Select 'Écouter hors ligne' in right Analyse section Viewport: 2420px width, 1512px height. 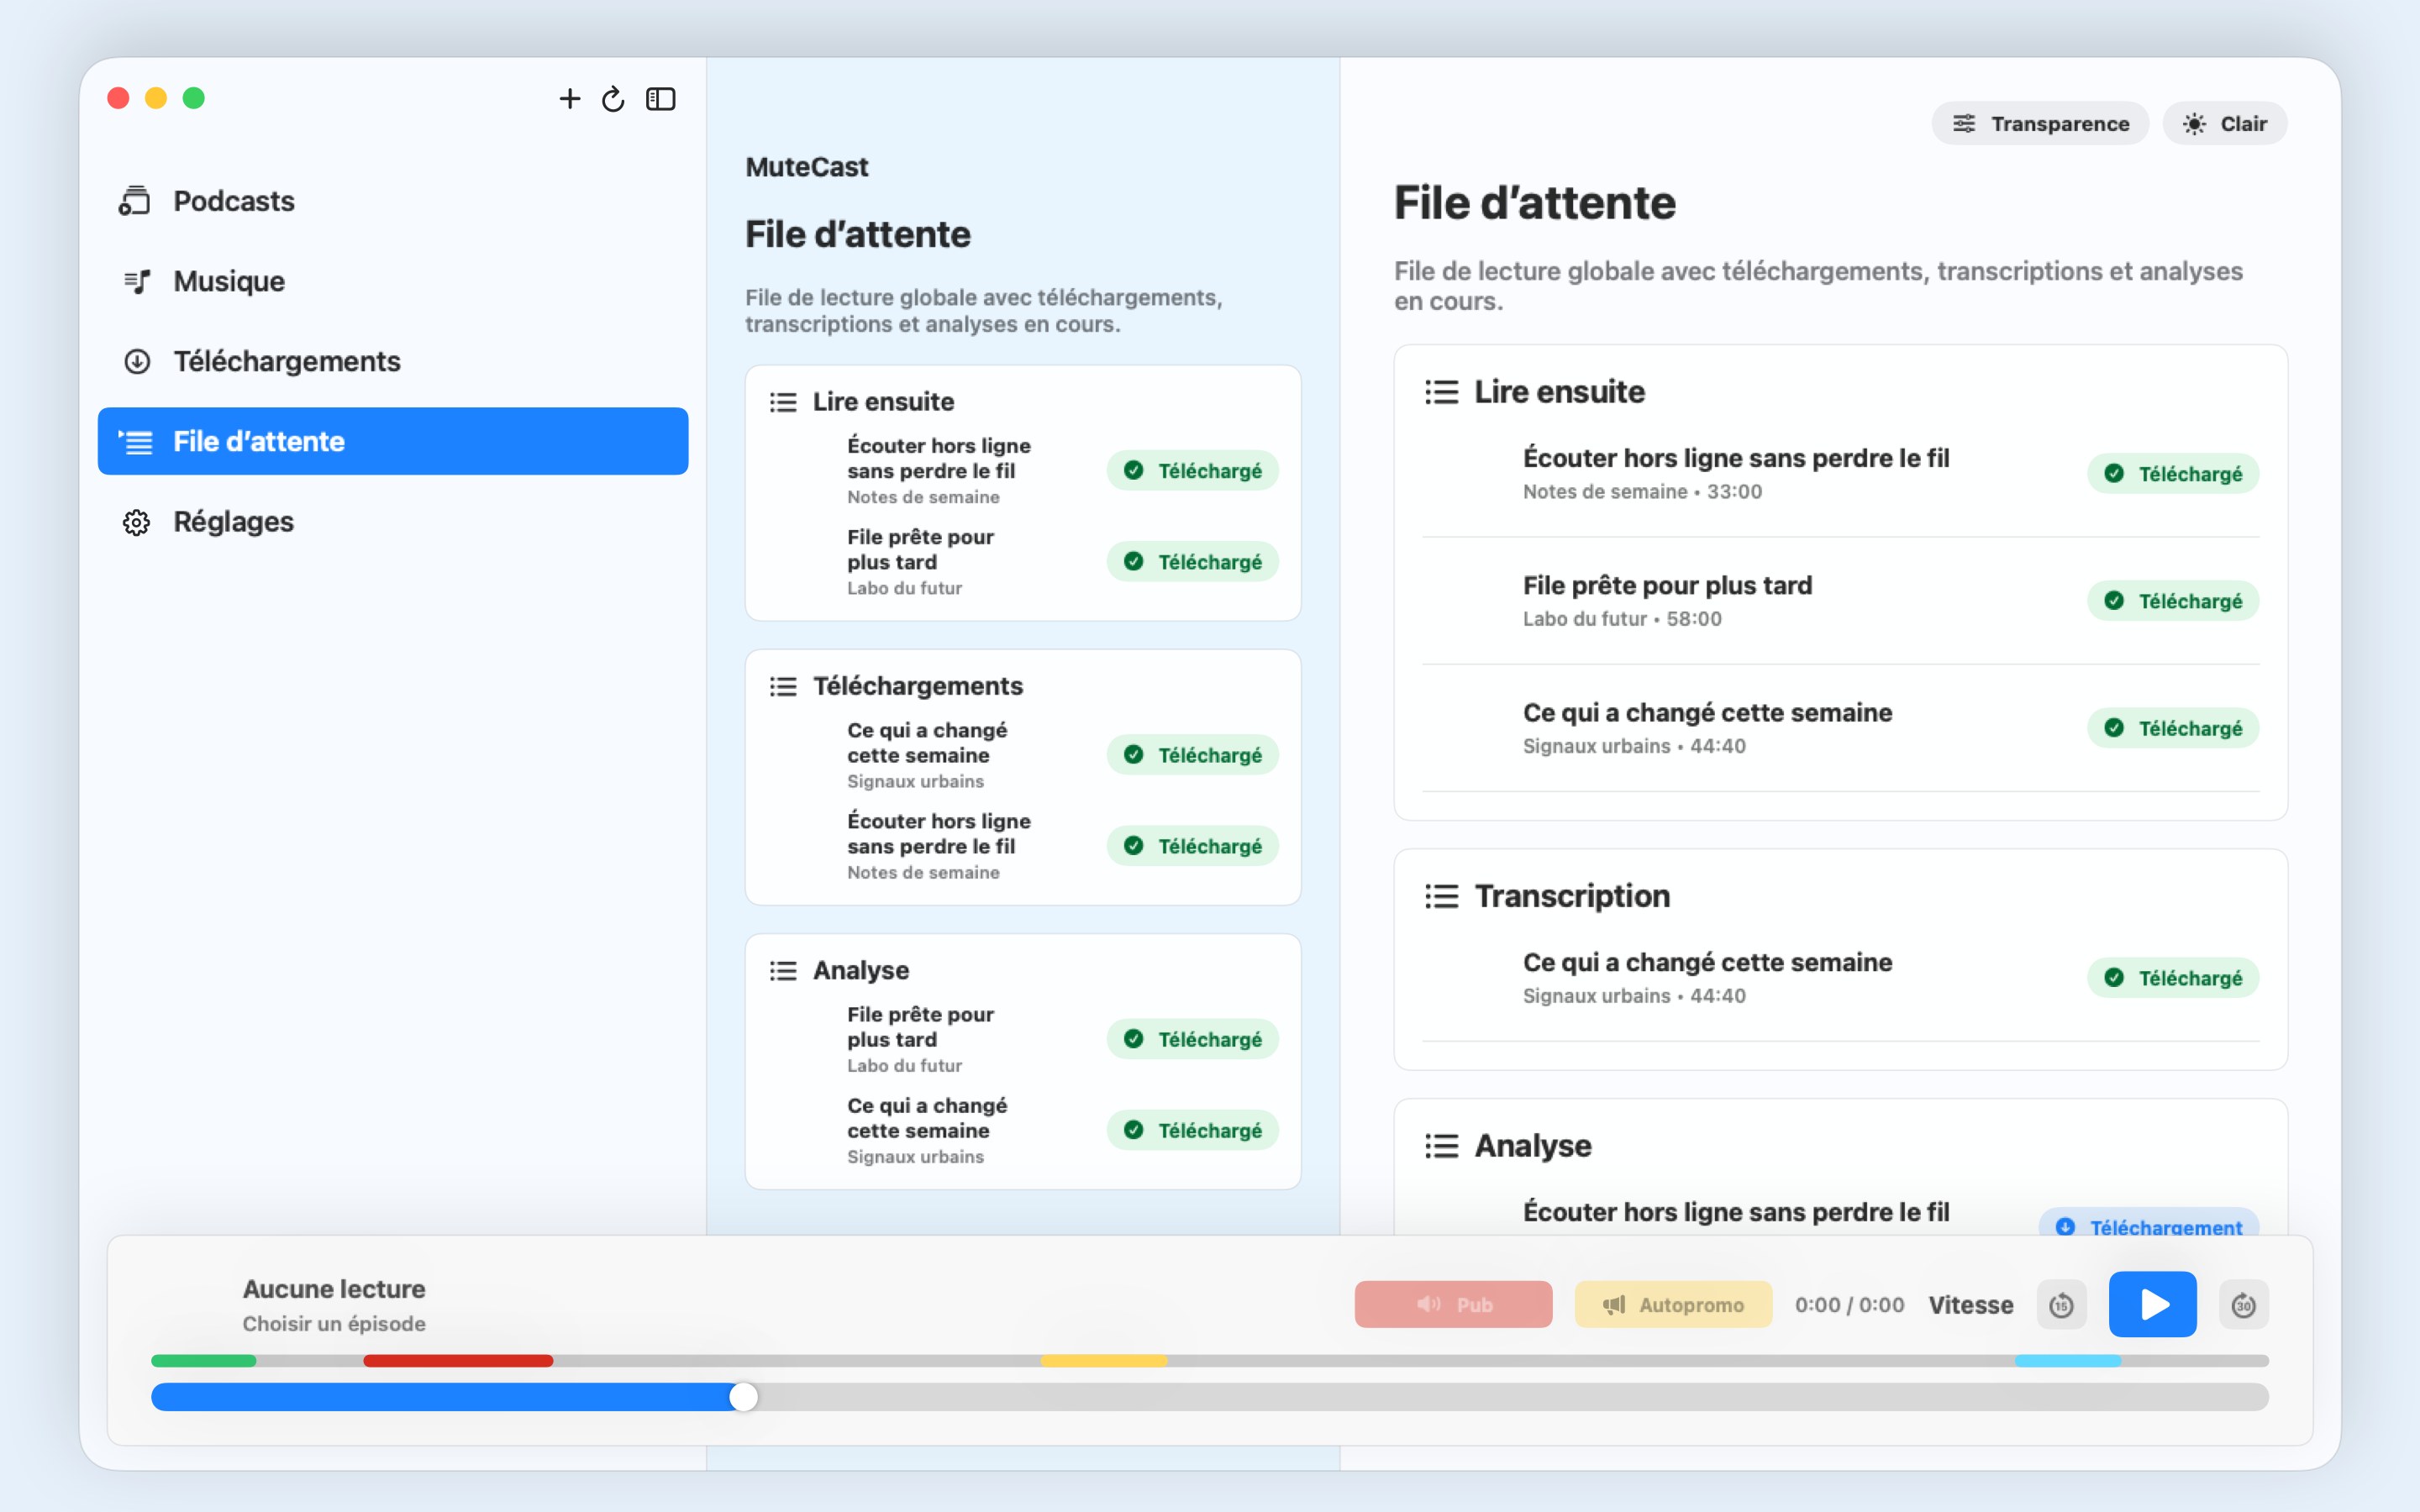1840,1212
